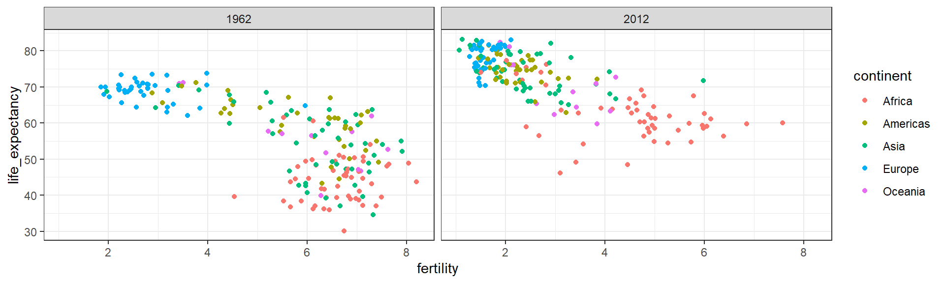Click the Oceania legend text label
This screenshot has width=945, height=283.
[904, 192]
